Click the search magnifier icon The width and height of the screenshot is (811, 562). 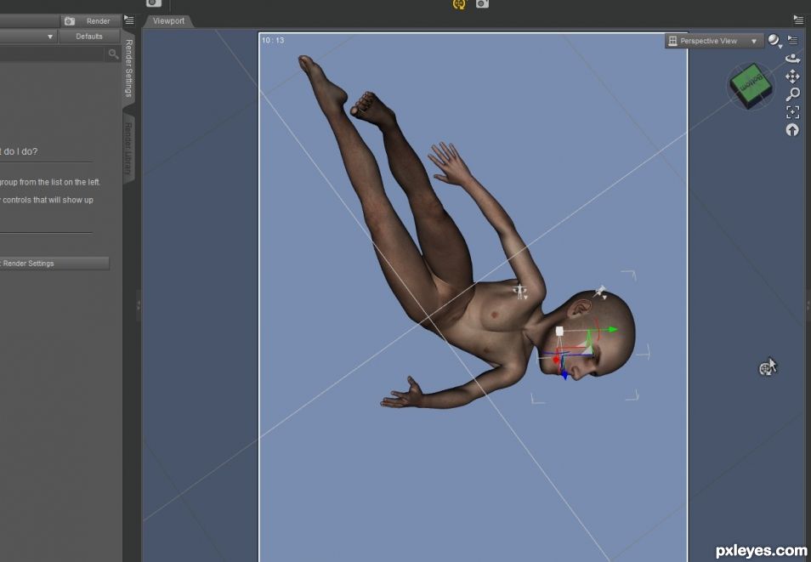(x=113, y=54)
